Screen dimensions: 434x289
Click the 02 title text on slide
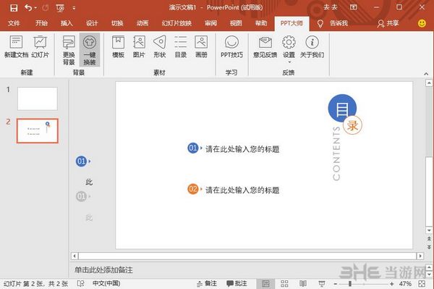242,190
